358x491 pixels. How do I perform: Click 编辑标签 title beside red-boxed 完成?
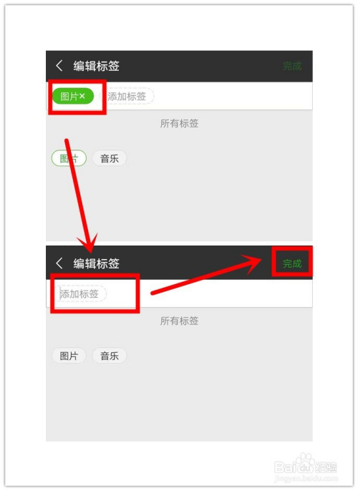[97, 263]
